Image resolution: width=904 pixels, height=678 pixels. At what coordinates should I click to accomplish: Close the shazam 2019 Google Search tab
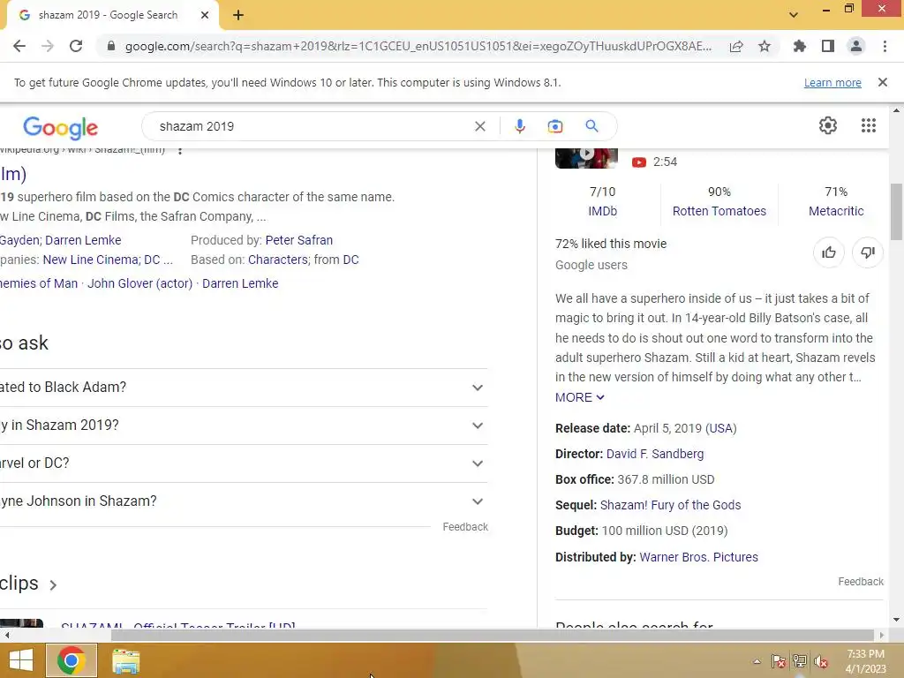tap(205, 15)
